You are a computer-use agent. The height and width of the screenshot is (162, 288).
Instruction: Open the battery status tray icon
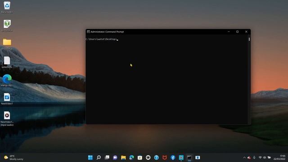click(x=269, y=157)
